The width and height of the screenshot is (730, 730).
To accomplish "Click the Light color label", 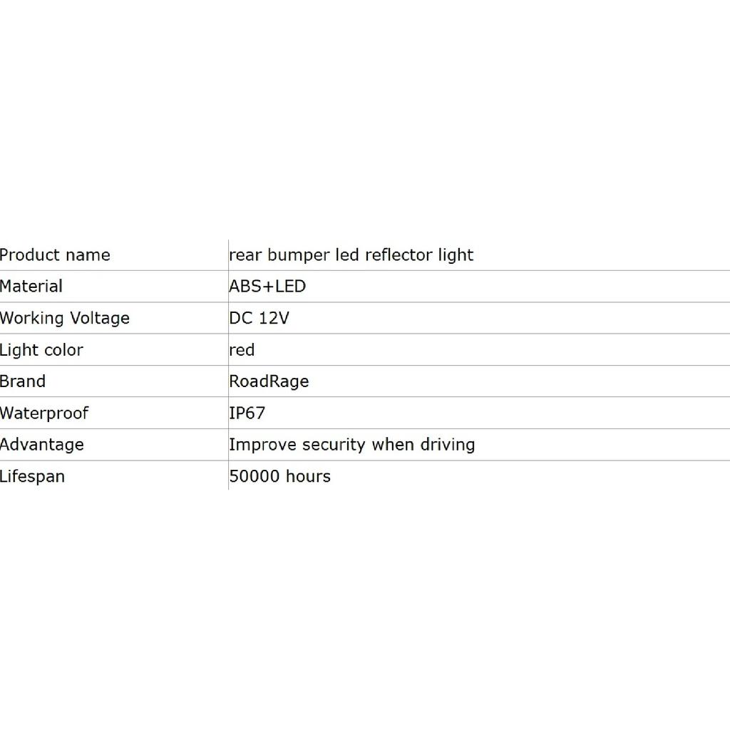I will [41, 350].
